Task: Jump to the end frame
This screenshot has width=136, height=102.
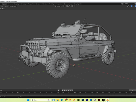Action: click(72, 90)
